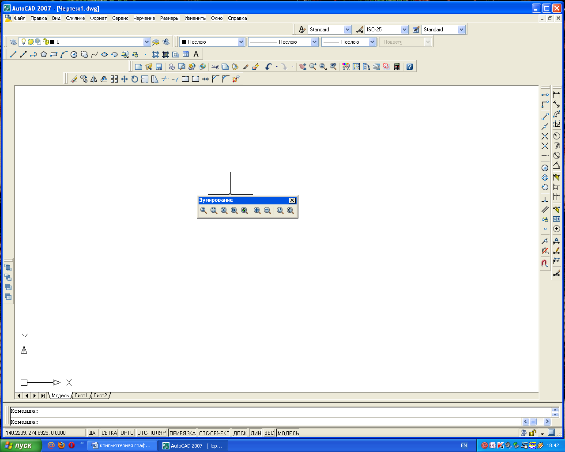Click Zoom Out in the Зумирование toolbar
565x452 pixels.
267,211
